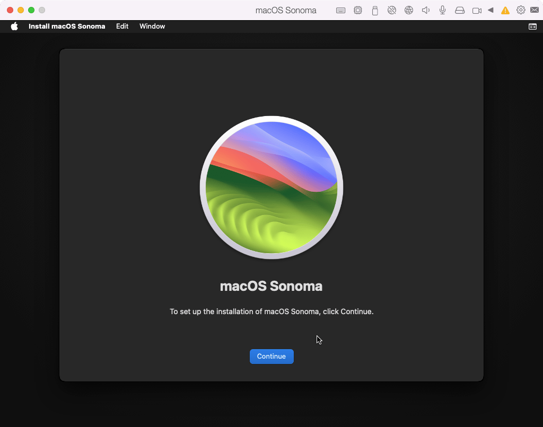This screenshot has height=427, width=543.
Task: Click the video camera icon
Action: pyautogui.click(x=477, y=10)
